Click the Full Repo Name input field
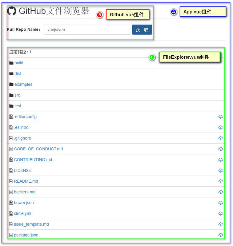 [x=87, y=30]
